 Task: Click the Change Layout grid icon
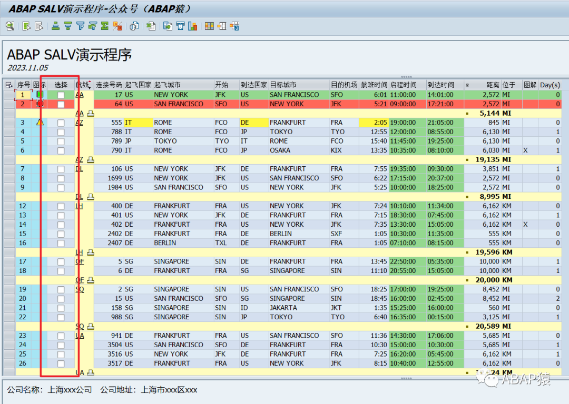pyautogui.click(x=209, y=26)
